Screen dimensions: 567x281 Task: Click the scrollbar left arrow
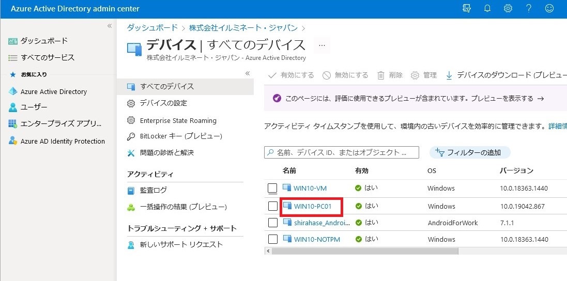pyautogui.click(x=267, y=251)
